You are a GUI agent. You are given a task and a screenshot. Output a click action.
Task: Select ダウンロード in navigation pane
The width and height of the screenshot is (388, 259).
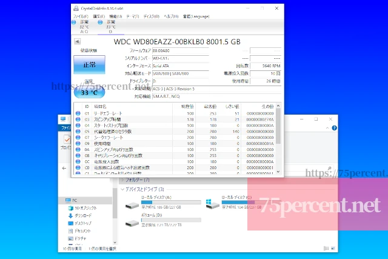pos(79,216)
